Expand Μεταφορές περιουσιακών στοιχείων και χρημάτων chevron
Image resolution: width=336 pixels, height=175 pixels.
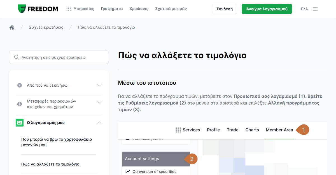[99, 102]
